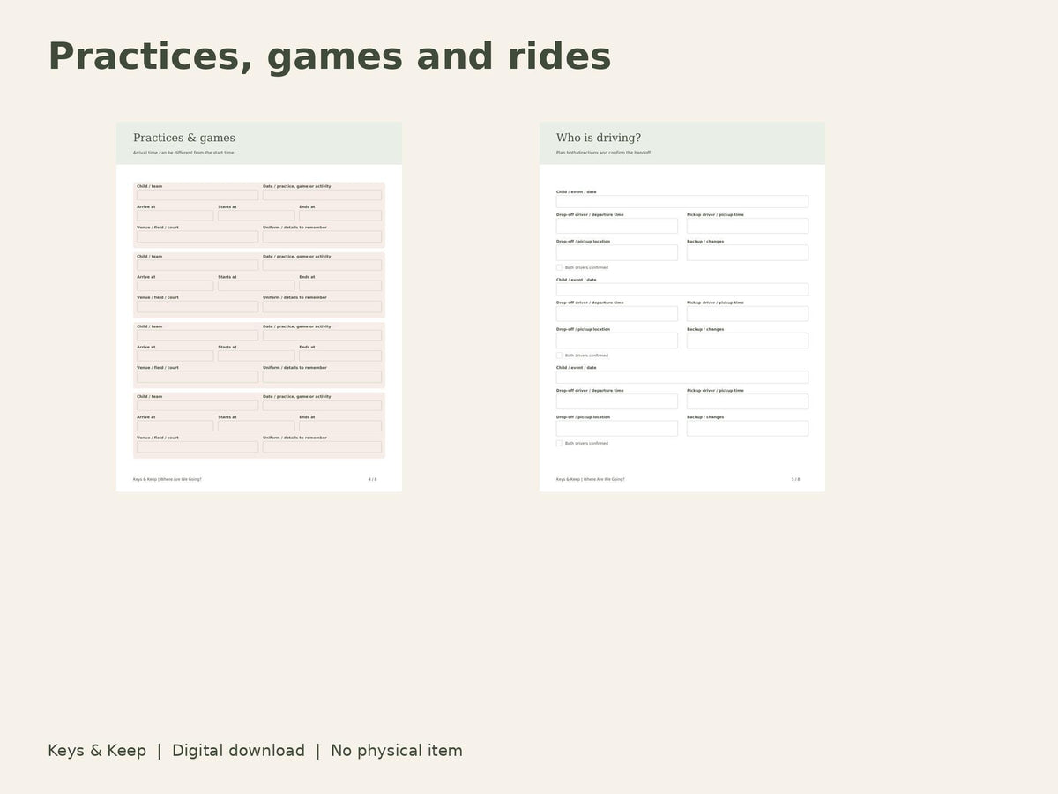
Task: Click the first "Arrive at" field
Action: coord(175,215)
